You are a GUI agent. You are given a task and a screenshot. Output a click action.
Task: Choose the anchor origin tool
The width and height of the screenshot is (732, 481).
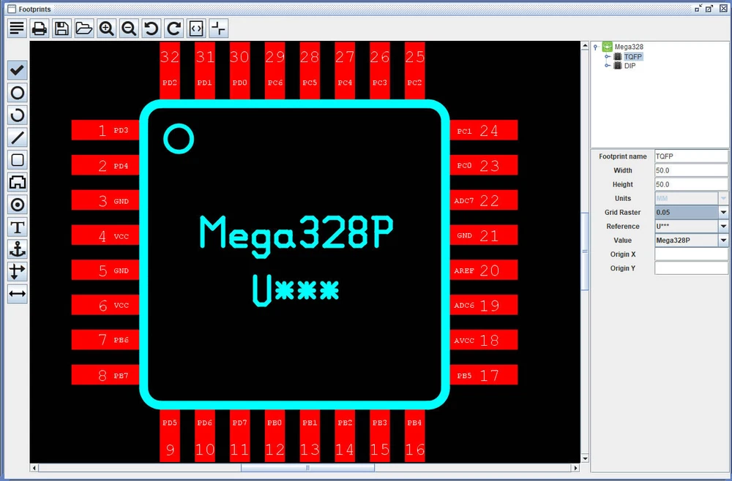point(18,250)
